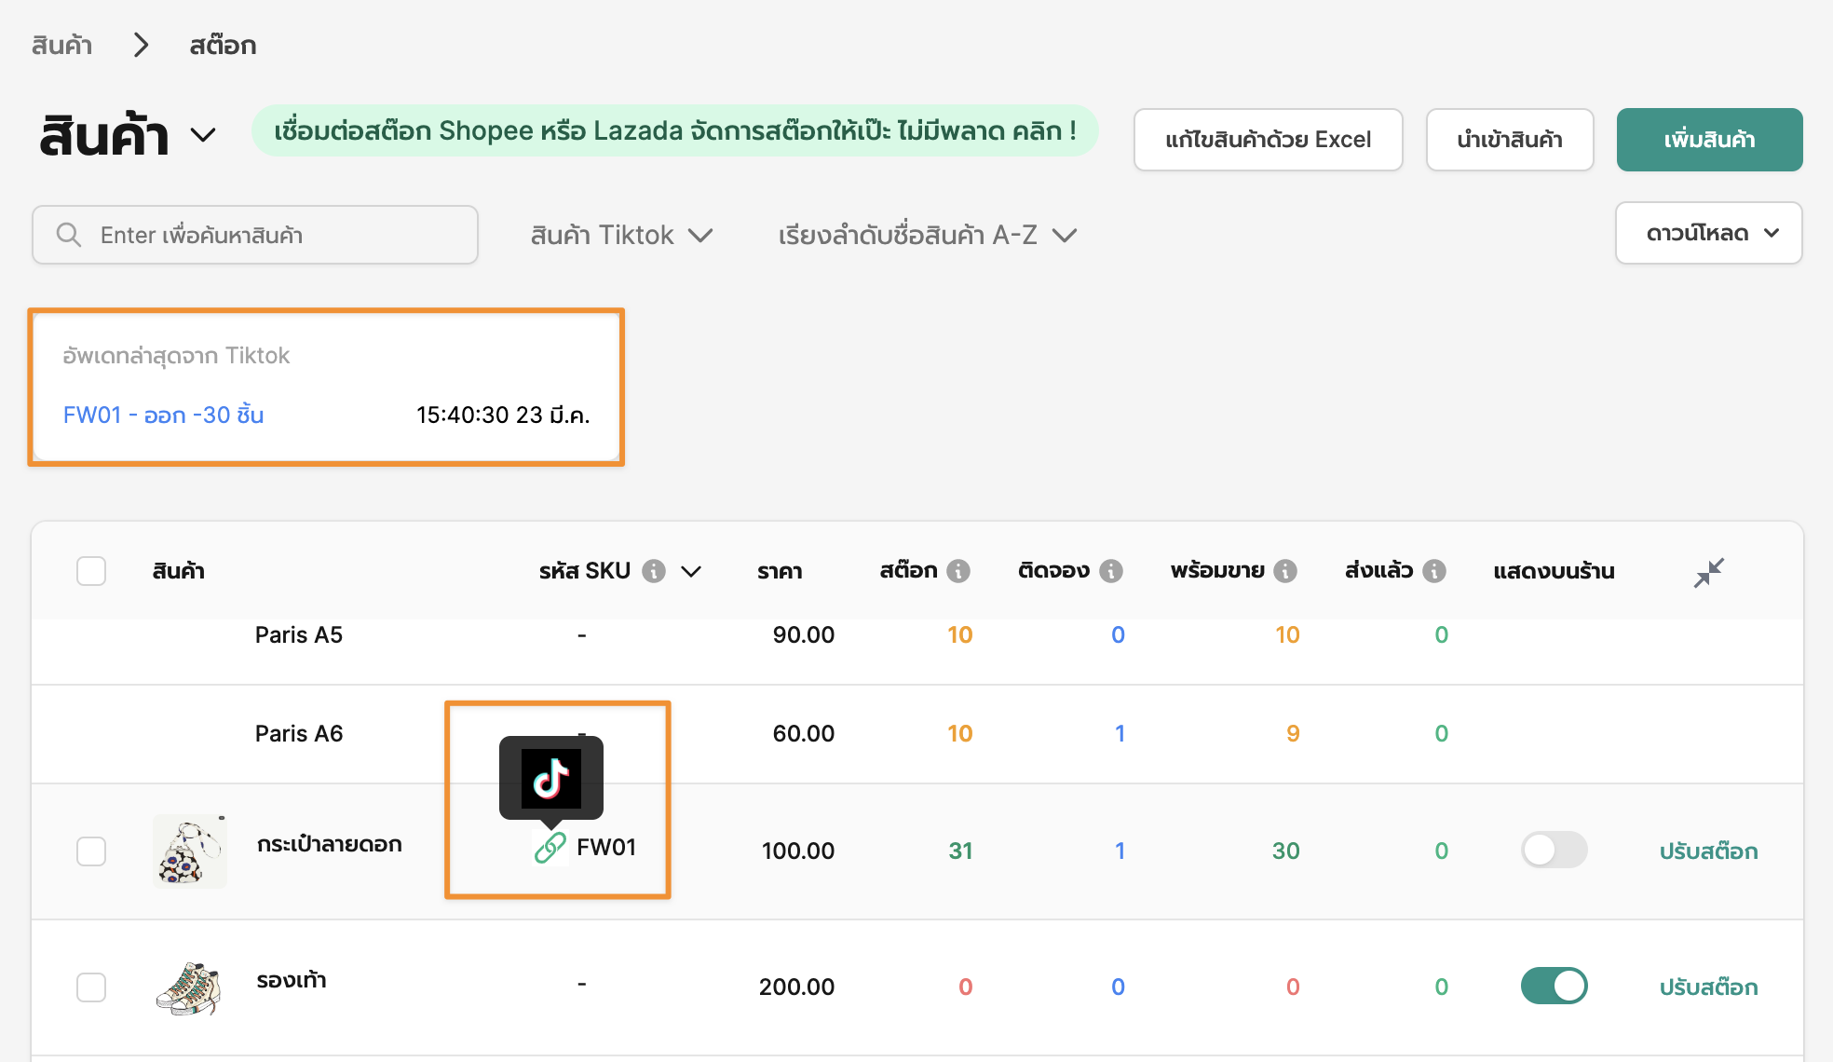Click product name กระเป๋าลายดอก
1833x1062 pixels.
click(330, 844)
